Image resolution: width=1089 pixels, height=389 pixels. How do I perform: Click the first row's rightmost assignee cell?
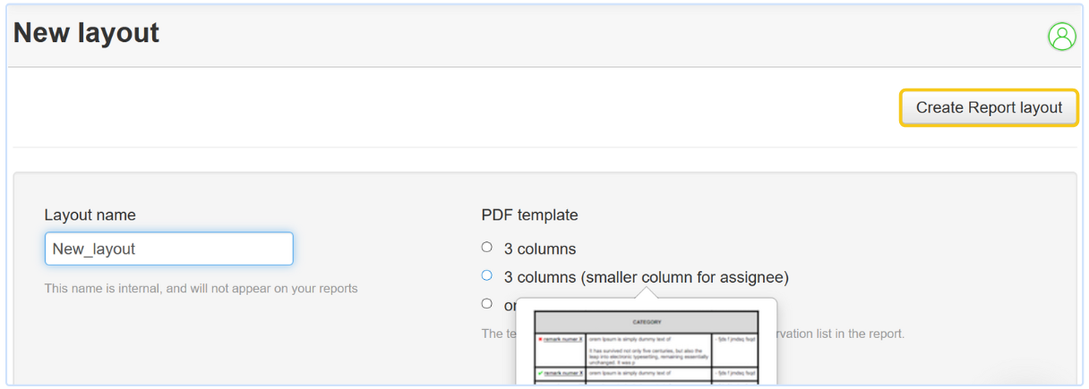coord(735,341)
